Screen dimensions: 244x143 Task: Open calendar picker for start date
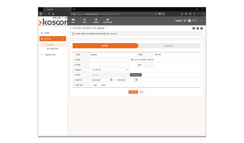111,80
